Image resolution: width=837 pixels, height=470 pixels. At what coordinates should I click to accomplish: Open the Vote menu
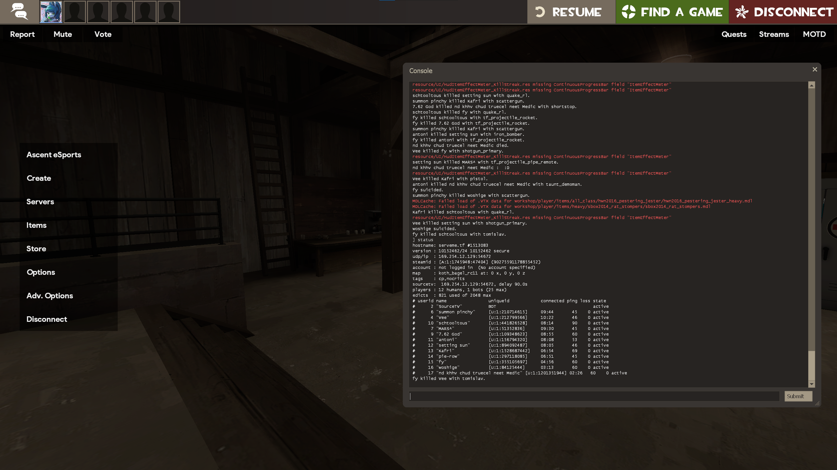[103, 34]
